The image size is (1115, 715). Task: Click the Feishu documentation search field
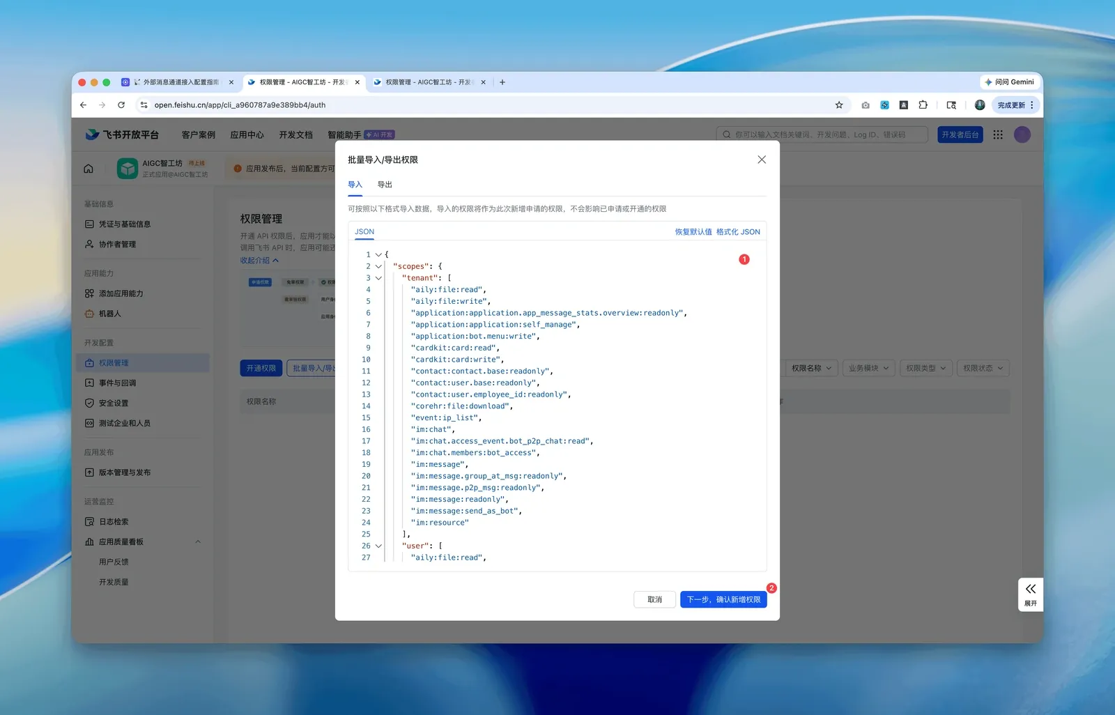pyautogui.click(x=822, y=134)
